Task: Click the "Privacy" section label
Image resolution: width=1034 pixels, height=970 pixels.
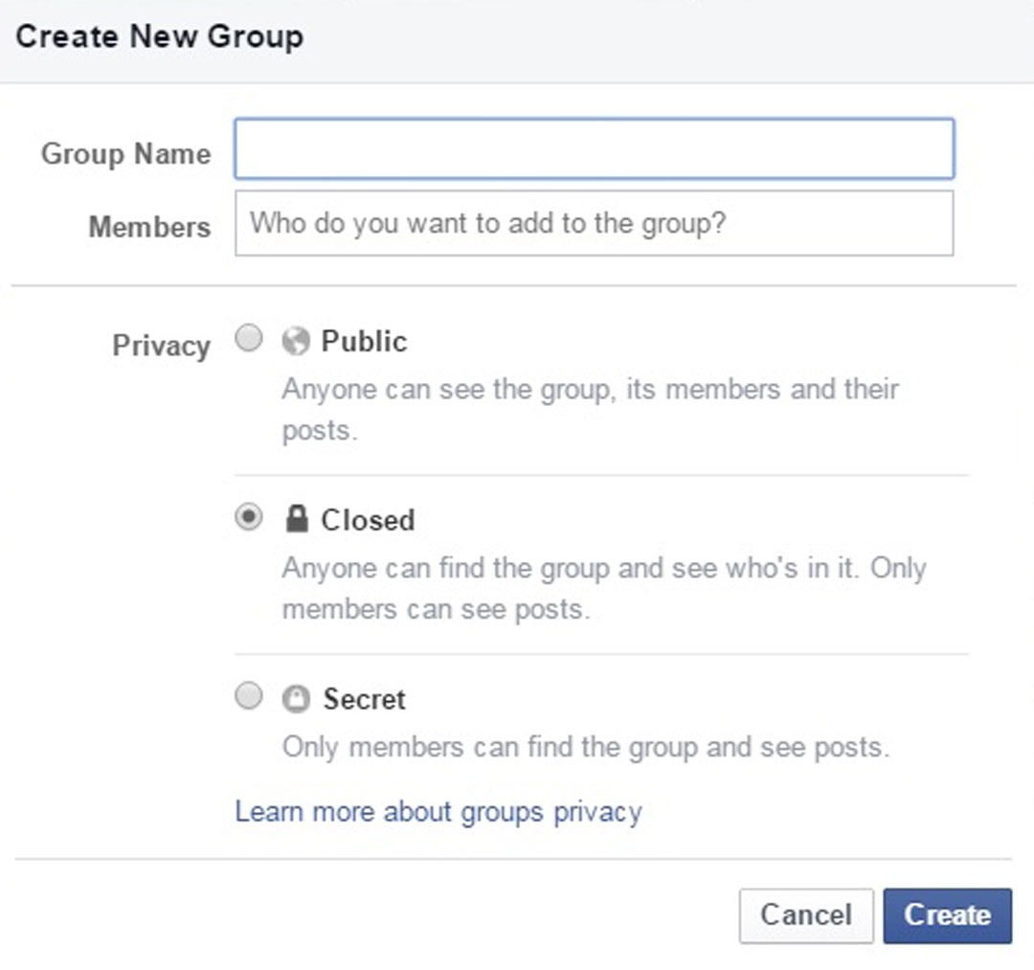Action: point(160,345)
